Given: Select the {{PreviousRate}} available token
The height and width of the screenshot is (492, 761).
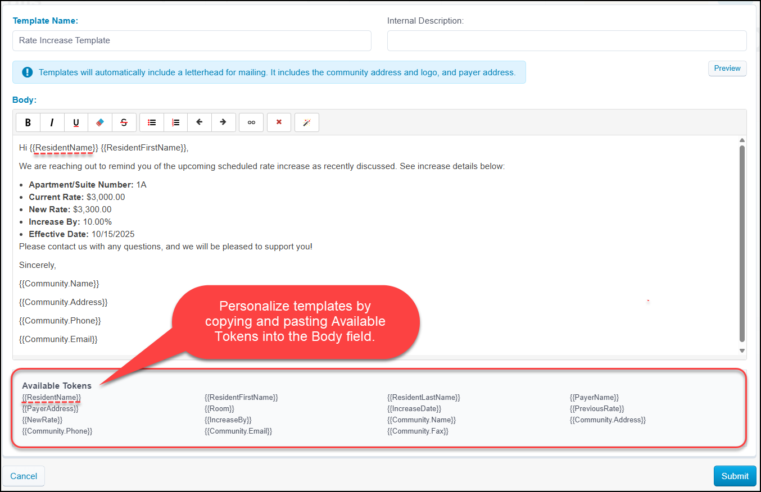Looking at the screenshot, I should (597, 409).
